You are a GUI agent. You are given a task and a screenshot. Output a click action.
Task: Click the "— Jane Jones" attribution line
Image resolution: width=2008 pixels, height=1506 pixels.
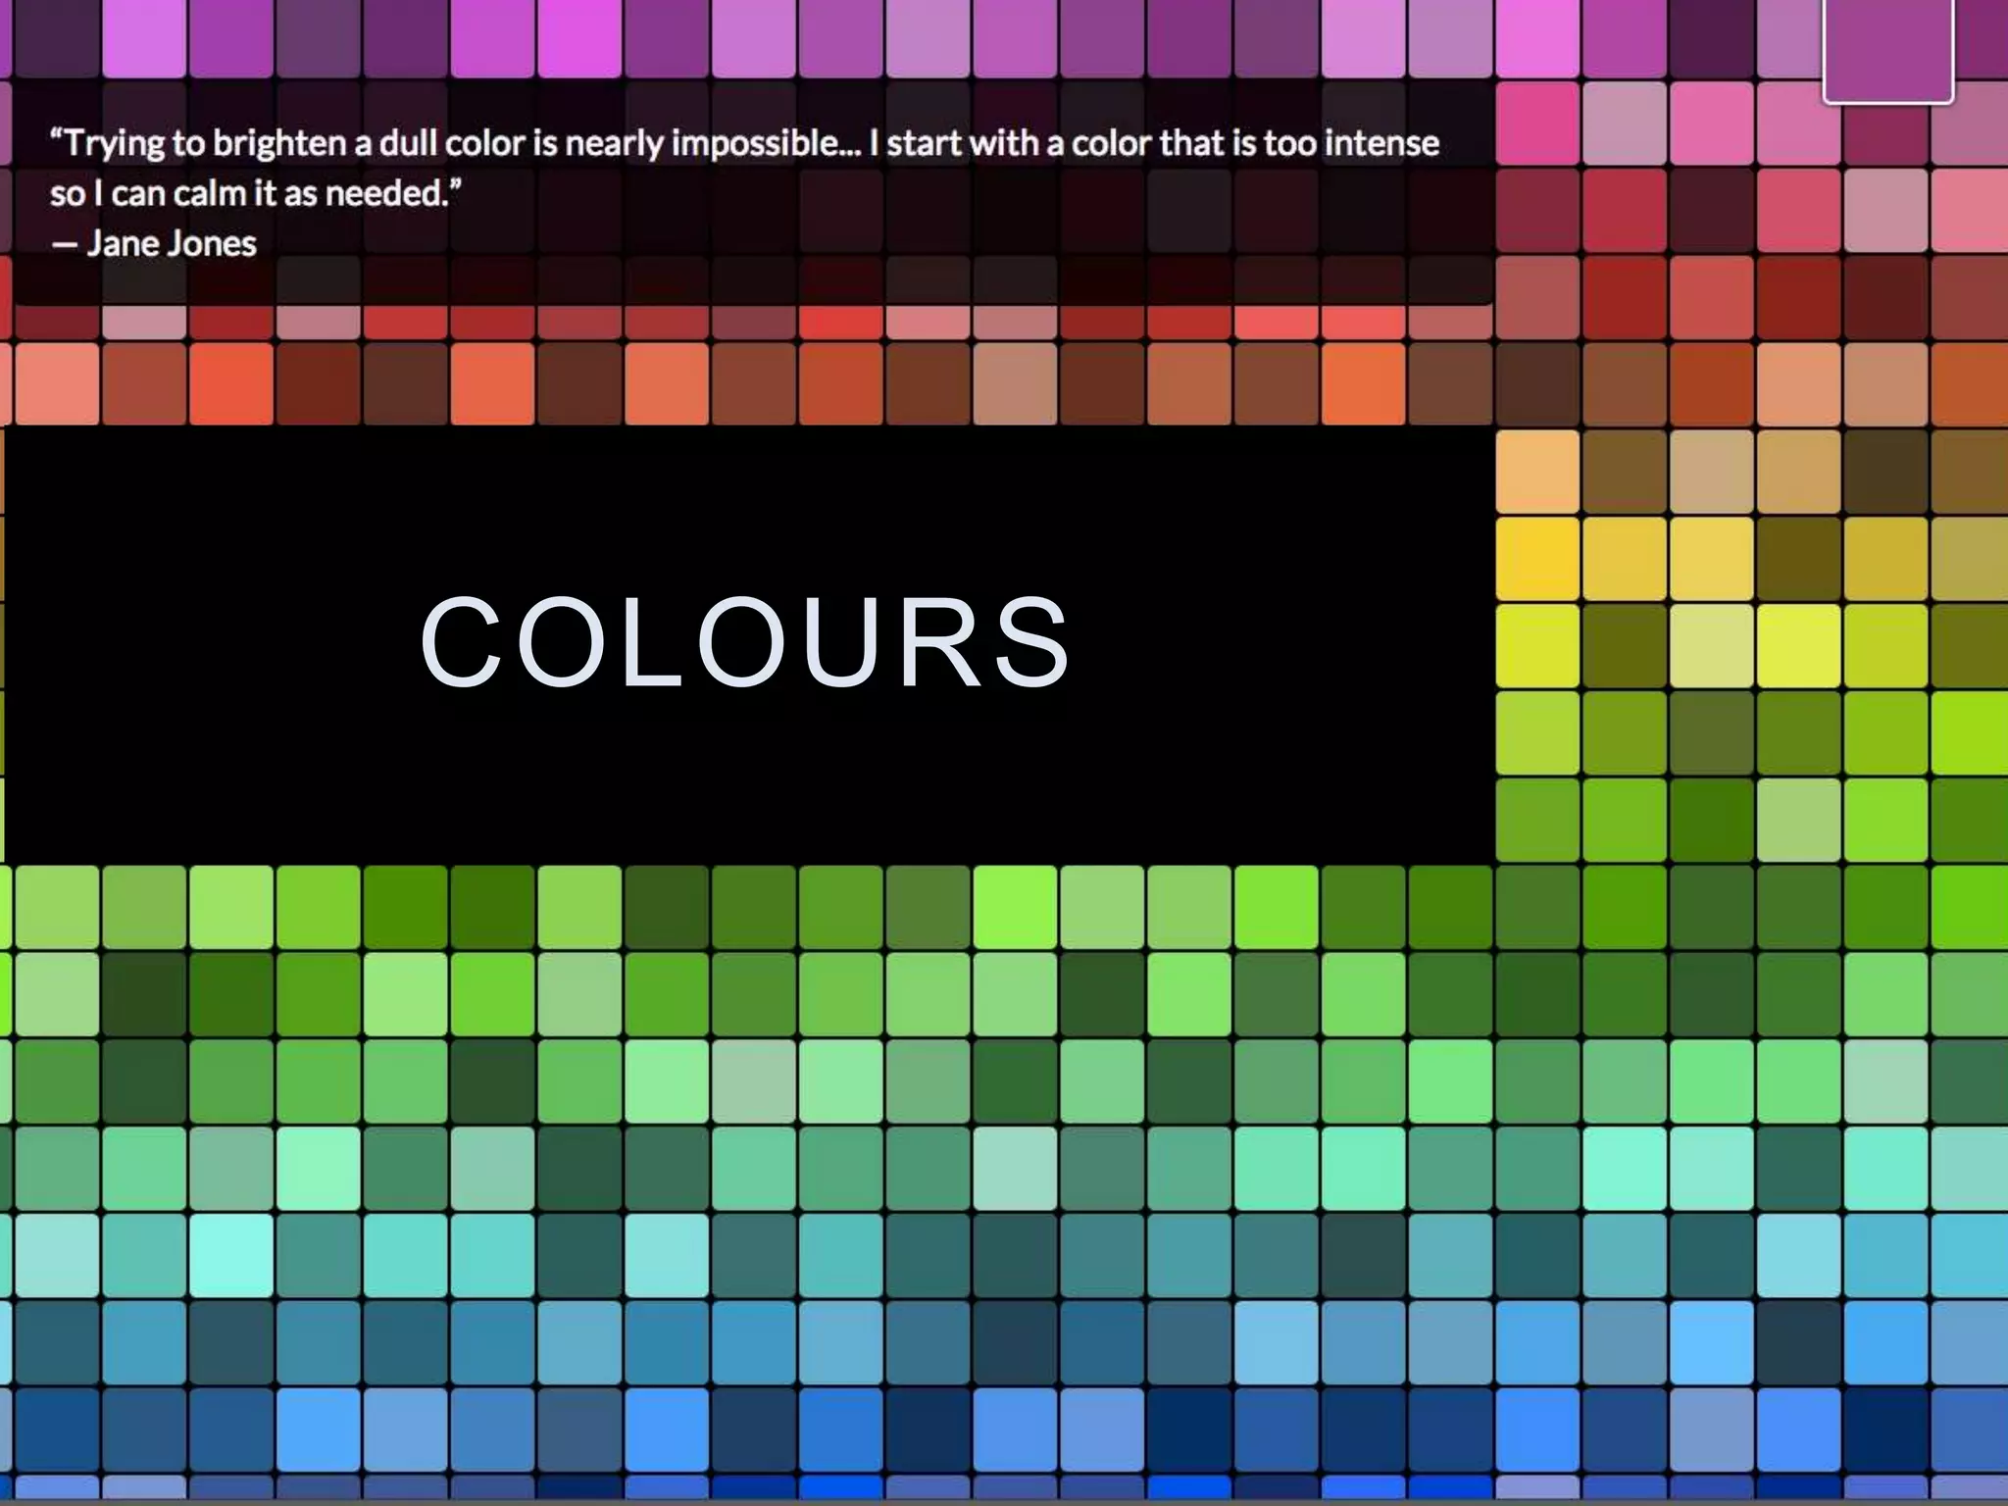click(x=154, y=243)
